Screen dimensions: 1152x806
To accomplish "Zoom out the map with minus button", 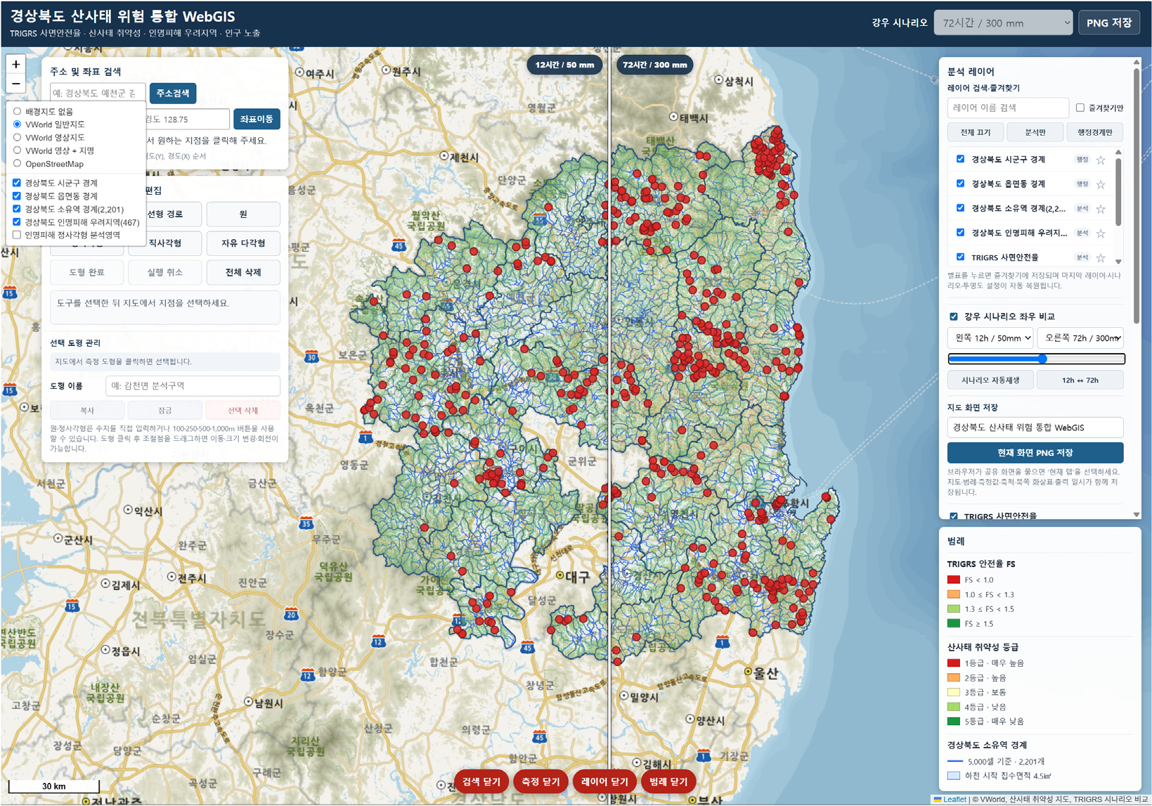I will (15, 83).
